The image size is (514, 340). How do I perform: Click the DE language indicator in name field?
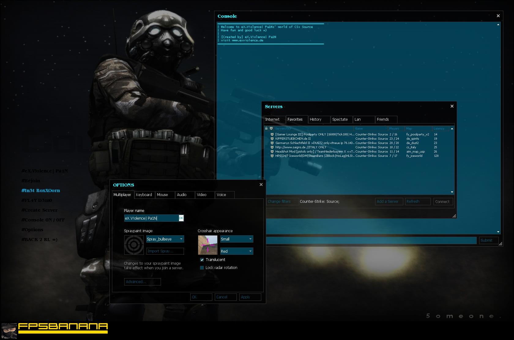pos(181,218)
